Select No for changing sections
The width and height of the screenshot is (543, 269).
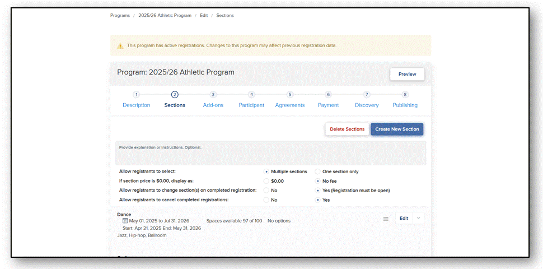[266, 191]
